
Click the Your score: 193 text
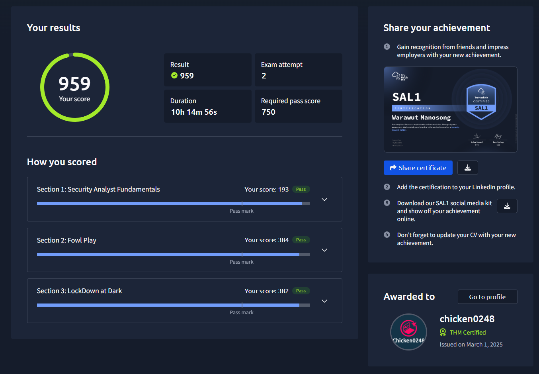click(x=266, y=189)
